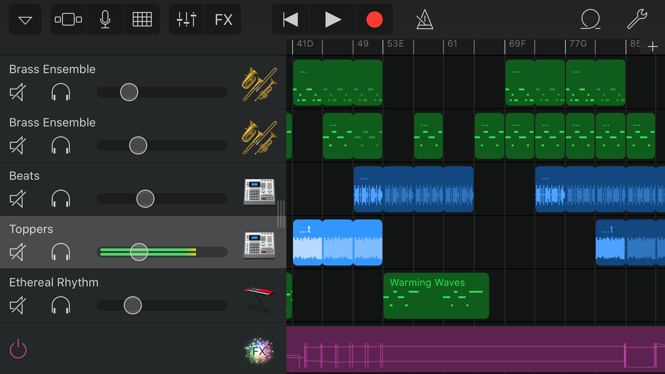Viewport: 665px width, 374px height.
Task: Toggle the FX track power button
Action: (x=18, y=349)
